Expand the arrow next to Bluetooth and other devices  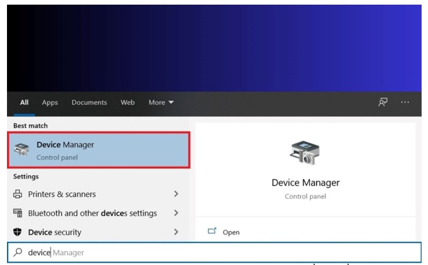coord(176,213)
